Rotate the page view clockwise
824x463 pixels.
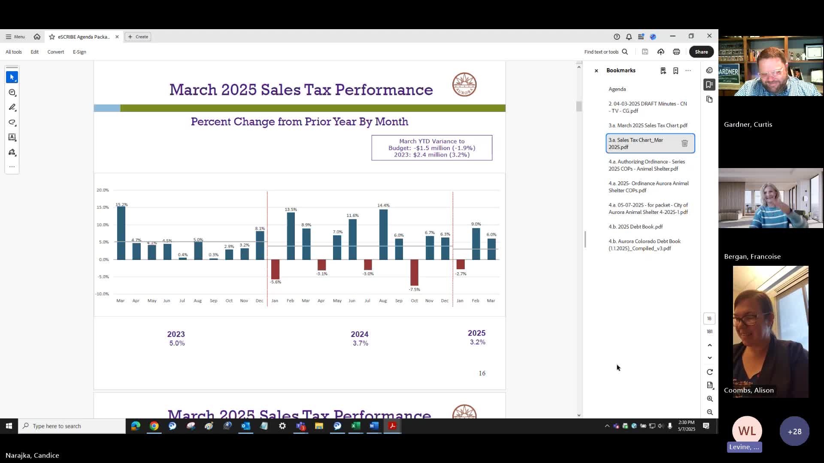point(710,372)
